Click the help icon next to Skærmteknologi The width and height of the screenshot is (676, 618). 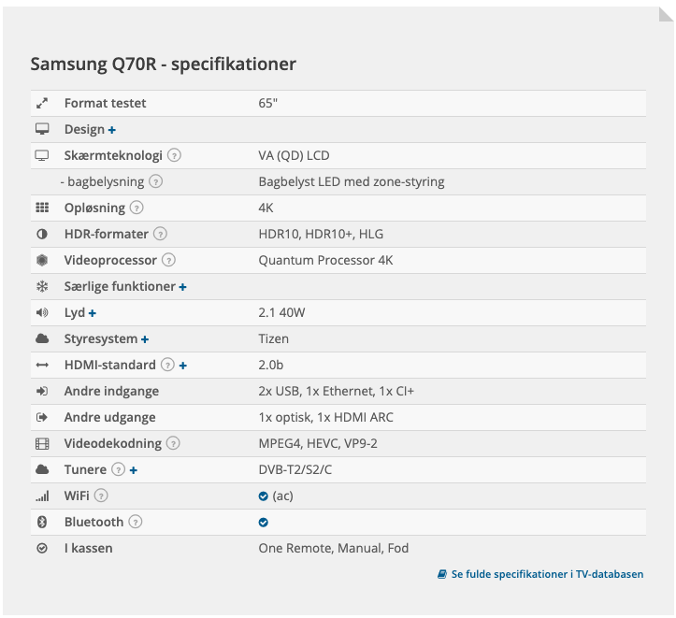[174, 155]
